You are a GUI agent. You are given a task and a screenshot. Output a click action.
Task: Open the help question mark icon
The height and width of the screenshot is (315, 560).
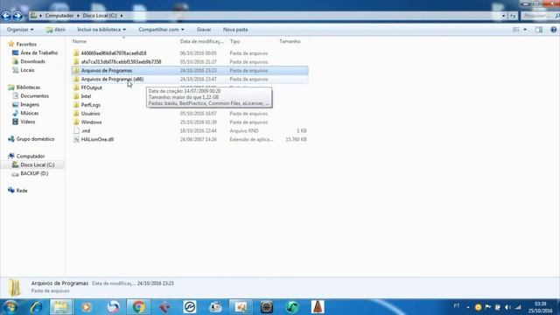coord(553,30)
